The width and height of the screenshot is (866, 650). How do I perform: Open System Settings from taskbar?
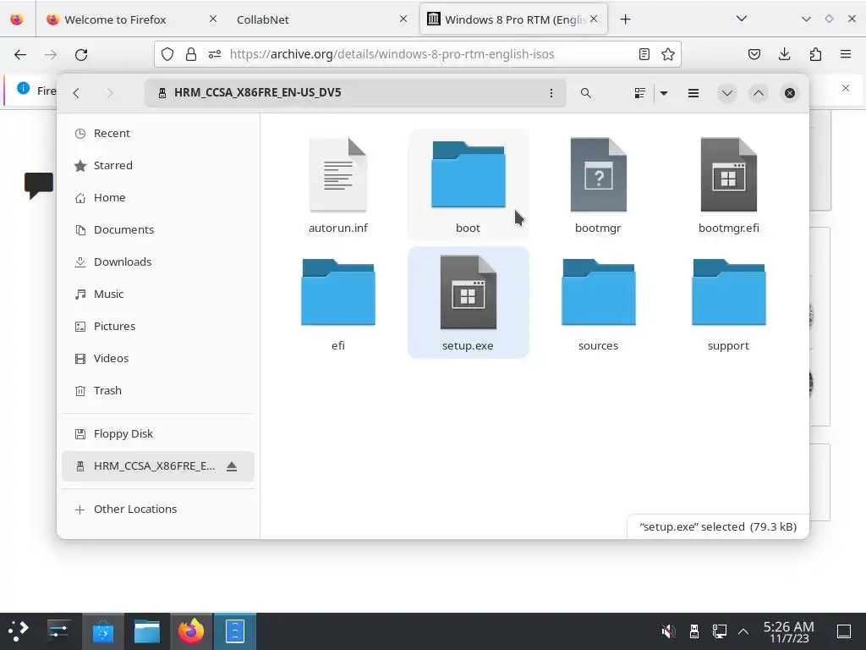[58, 631]
